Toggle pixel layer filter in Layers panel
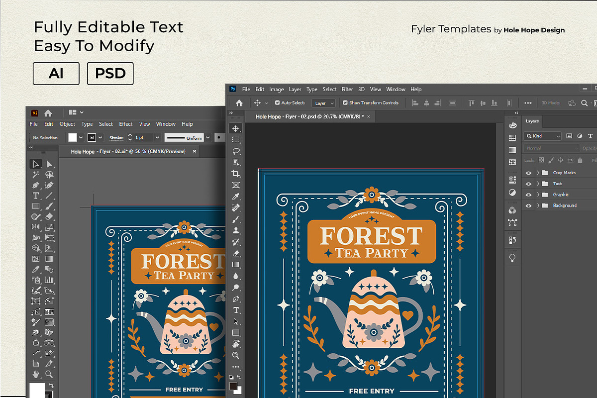 pyautogui.click(x=569, y=136)
